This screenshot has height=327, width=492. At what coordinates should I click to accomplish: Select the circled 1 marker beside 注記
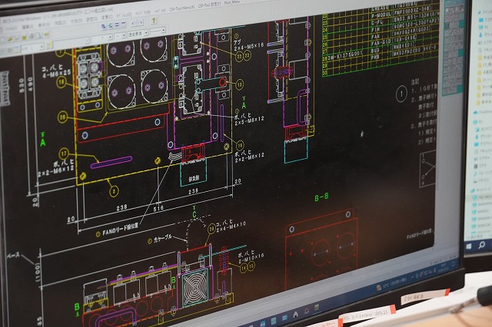(x=401, y=94)
